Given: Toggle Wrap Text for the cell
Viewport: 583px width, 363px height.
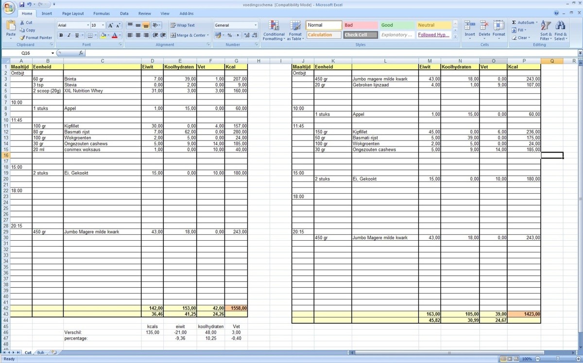Looking at the screenshot, I should 182,25.
